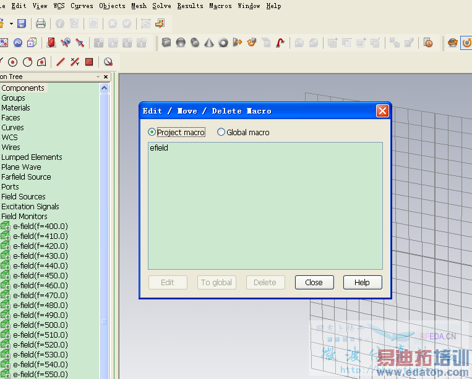Select Wires in navigation tree
The image size is (472, 379).
(x=11, y=148)
